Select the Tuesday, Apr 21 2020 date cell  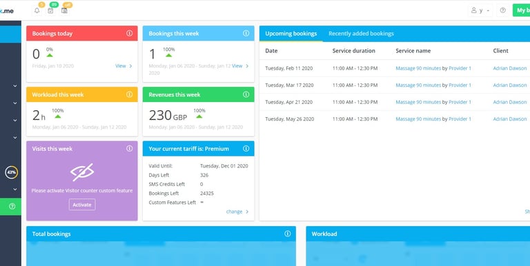(288, 102)
